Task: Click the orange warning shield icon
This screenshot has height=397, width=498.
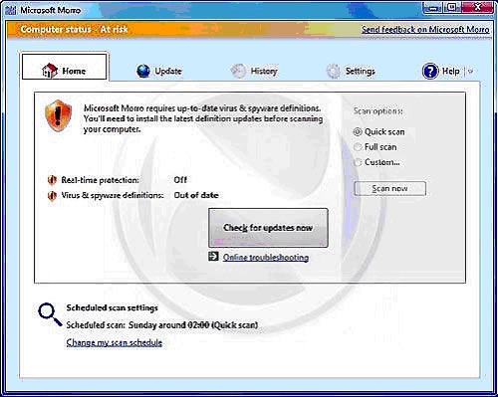Action: [59, 115]
